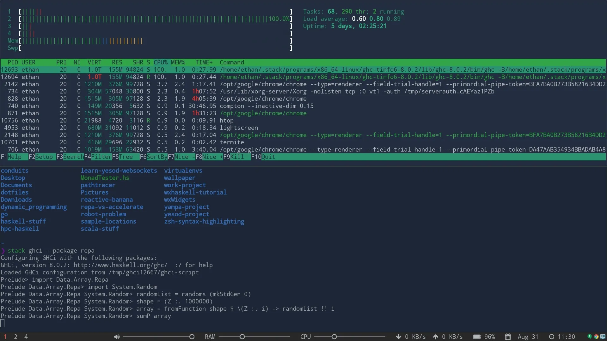Click the battery icon in the bar

[477, 337]
